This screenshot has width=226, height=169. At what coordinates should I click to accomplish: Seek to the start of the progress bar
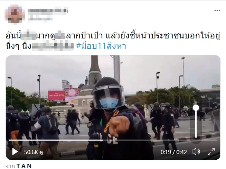[x=10, y=140]
